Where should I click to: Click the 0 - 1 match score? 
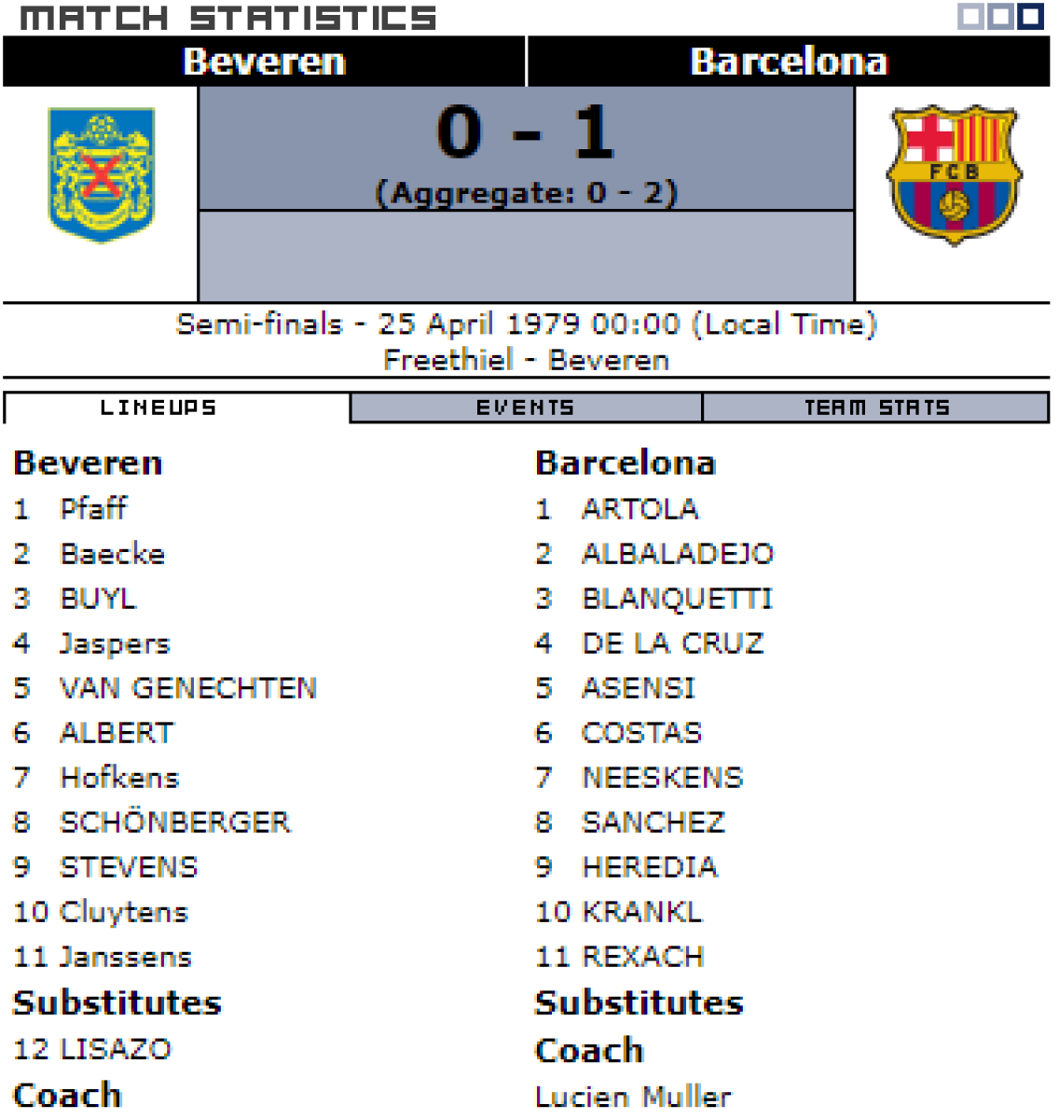click(x=526, y=133)
